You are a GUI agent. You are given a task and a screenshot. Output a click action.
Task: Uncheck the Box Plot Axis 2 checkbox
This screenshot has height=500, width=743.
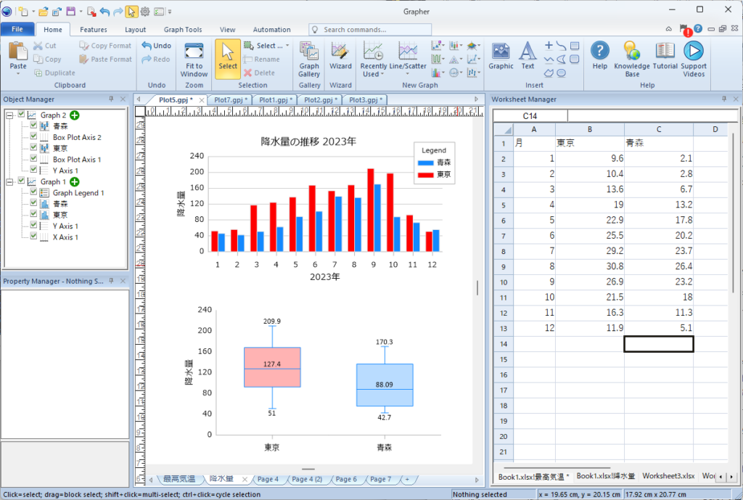pyautogui.click(x=33, y=137)
